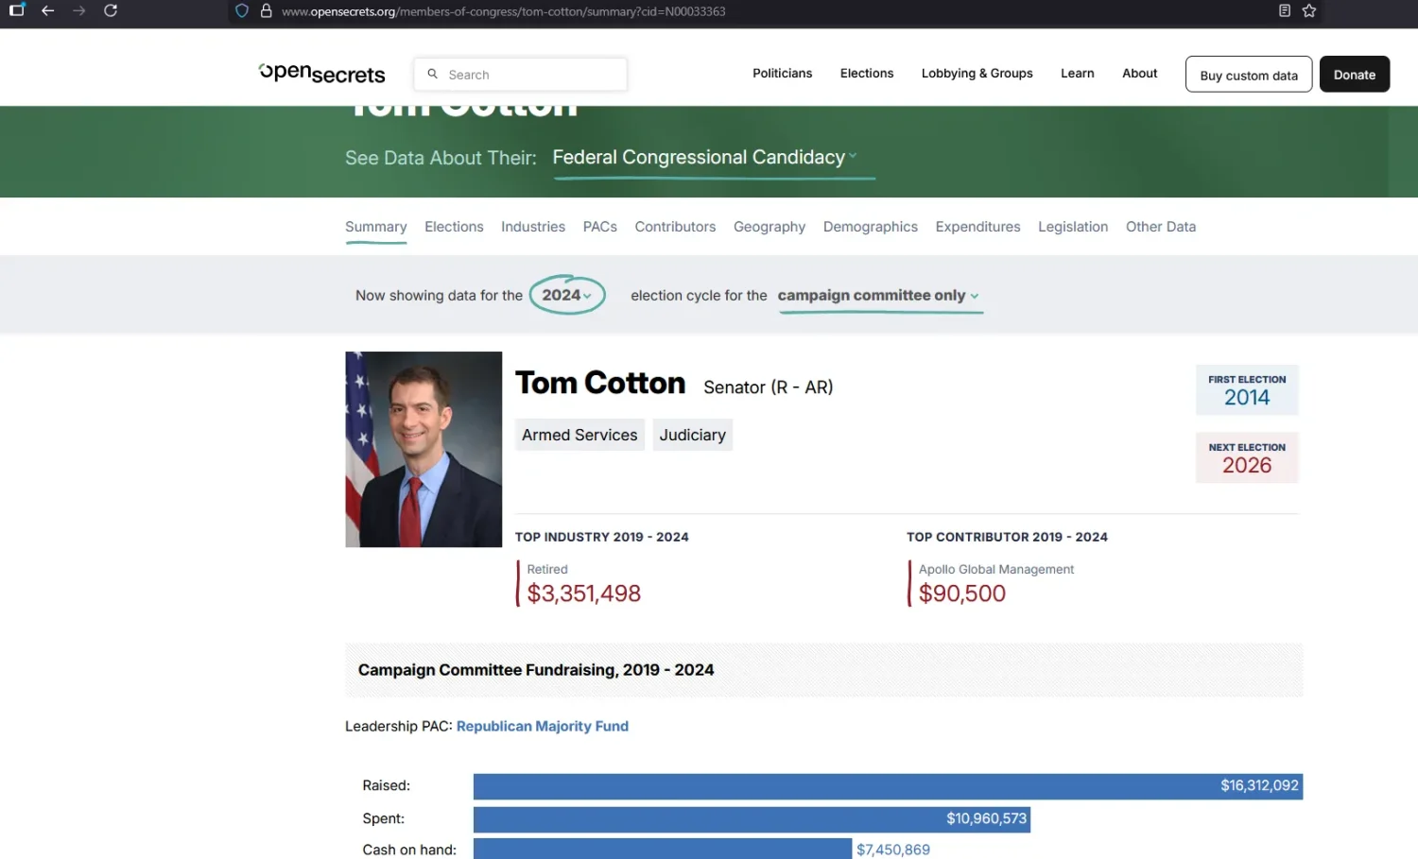Open the About menu
This screenshot has height=859, width=1418.
point(1140,74)
